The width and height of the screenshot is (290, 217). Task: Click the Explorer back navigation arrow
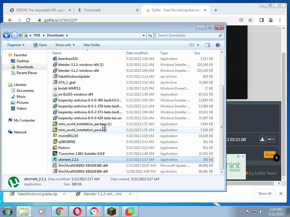click(x=7, y=35)
